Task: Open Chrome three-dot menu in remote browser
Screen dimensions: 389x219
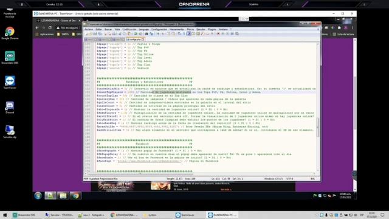Action: 353,28
